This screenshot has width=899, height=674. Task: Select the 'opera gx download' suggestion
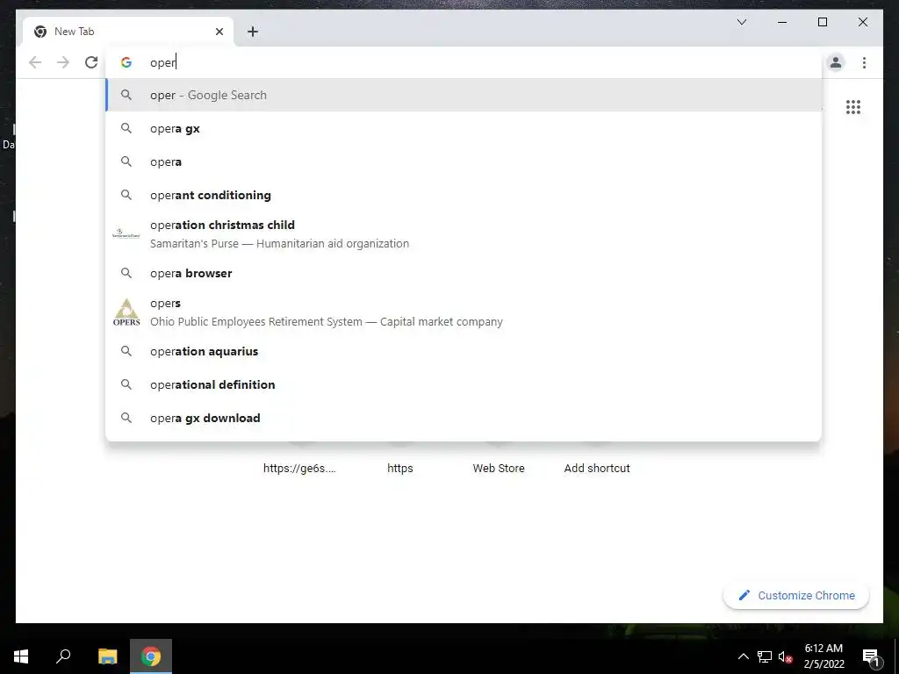464,418
